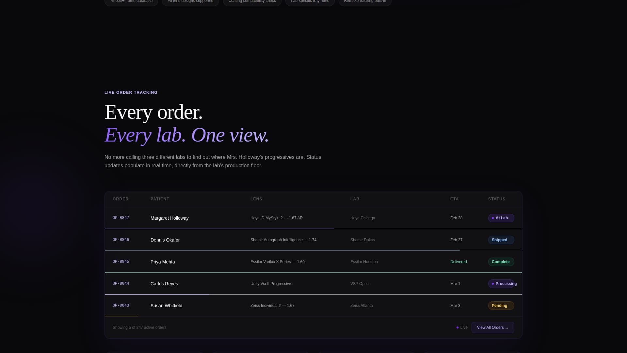
Task: Click ETA Feb 28
Action: coord(456,218)
